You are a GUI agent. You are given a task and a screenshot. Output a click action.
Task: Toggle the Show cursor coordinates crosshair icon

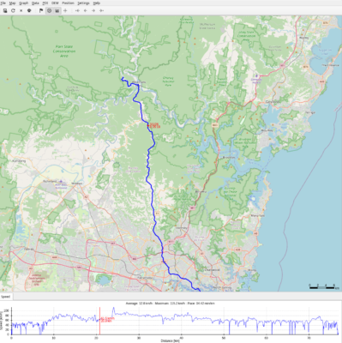(65, 10)
